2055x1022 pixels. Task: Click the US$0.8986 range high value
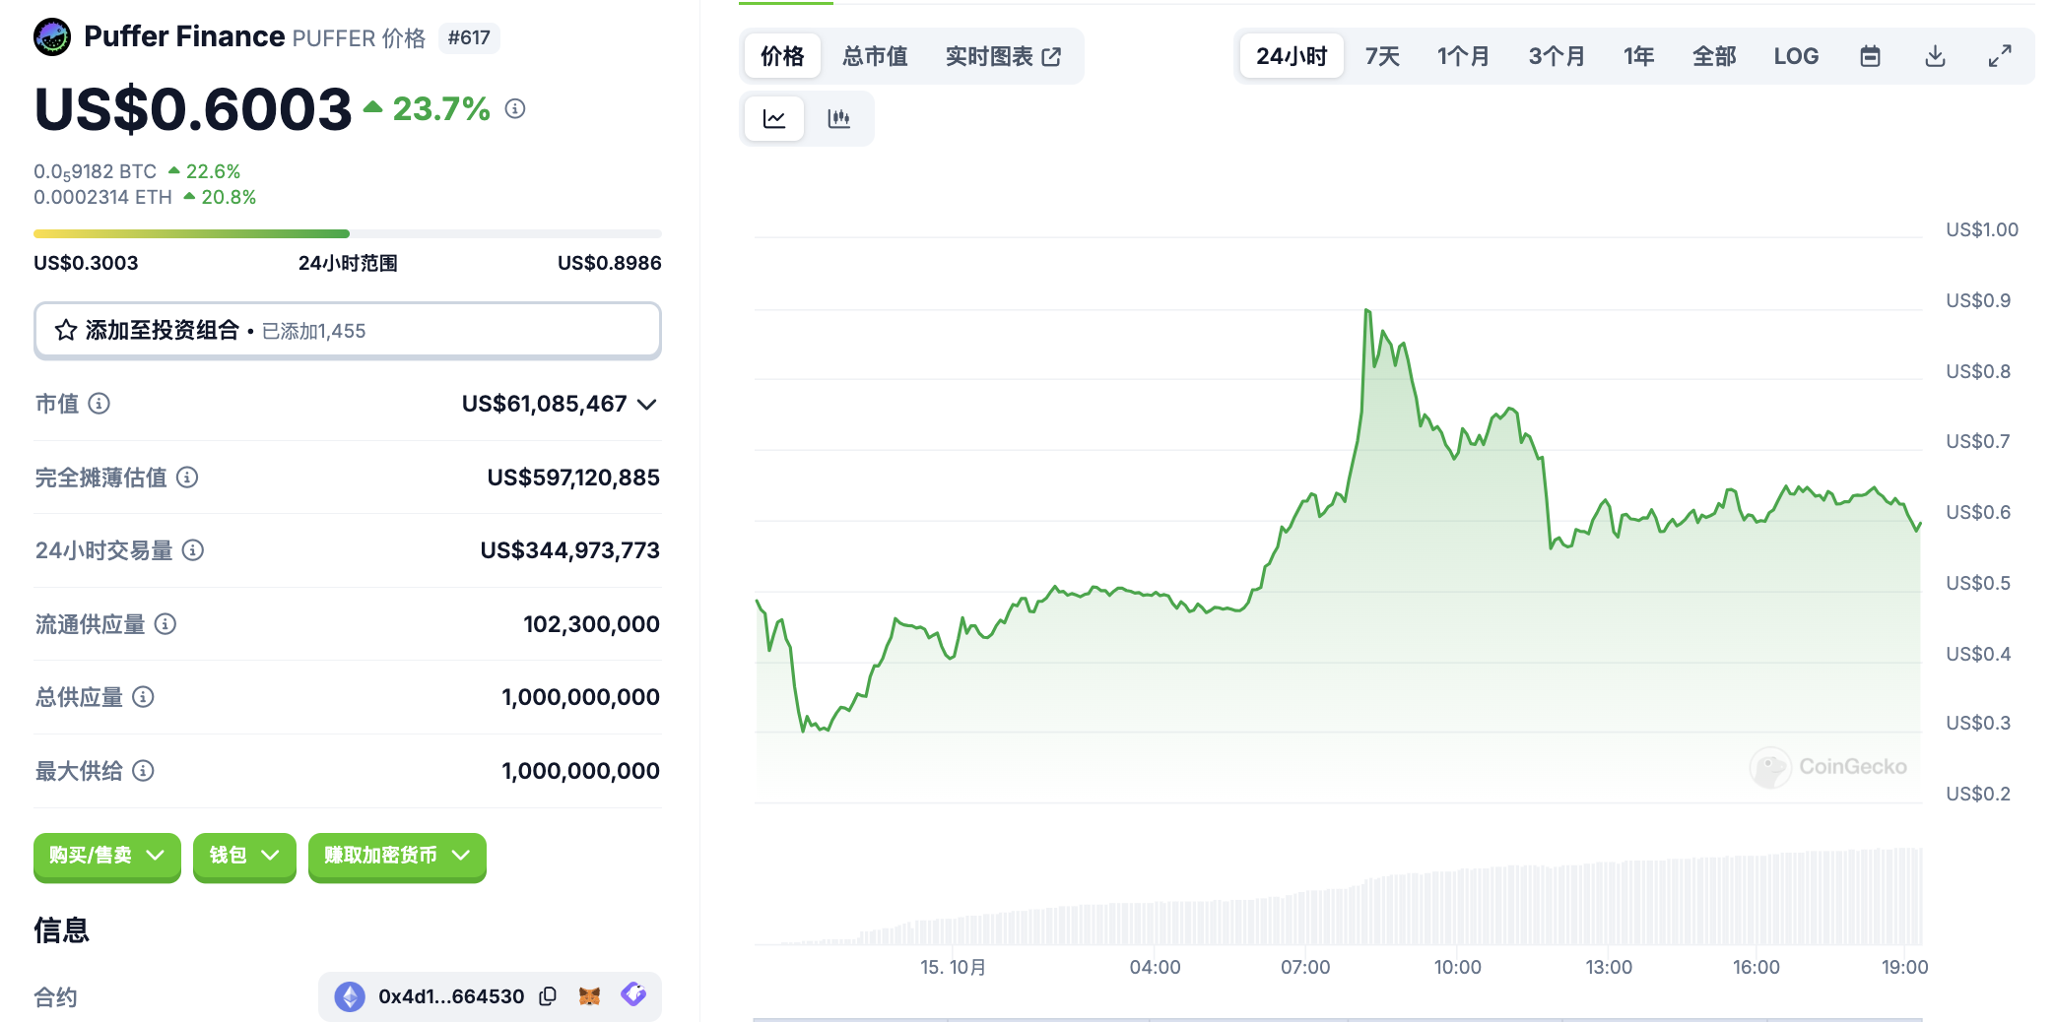609,263
